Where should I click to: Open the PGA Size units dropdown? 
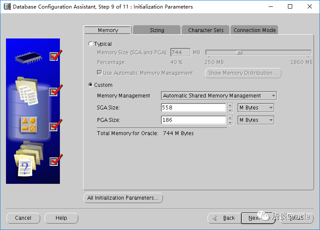click(x=256, y=120)
